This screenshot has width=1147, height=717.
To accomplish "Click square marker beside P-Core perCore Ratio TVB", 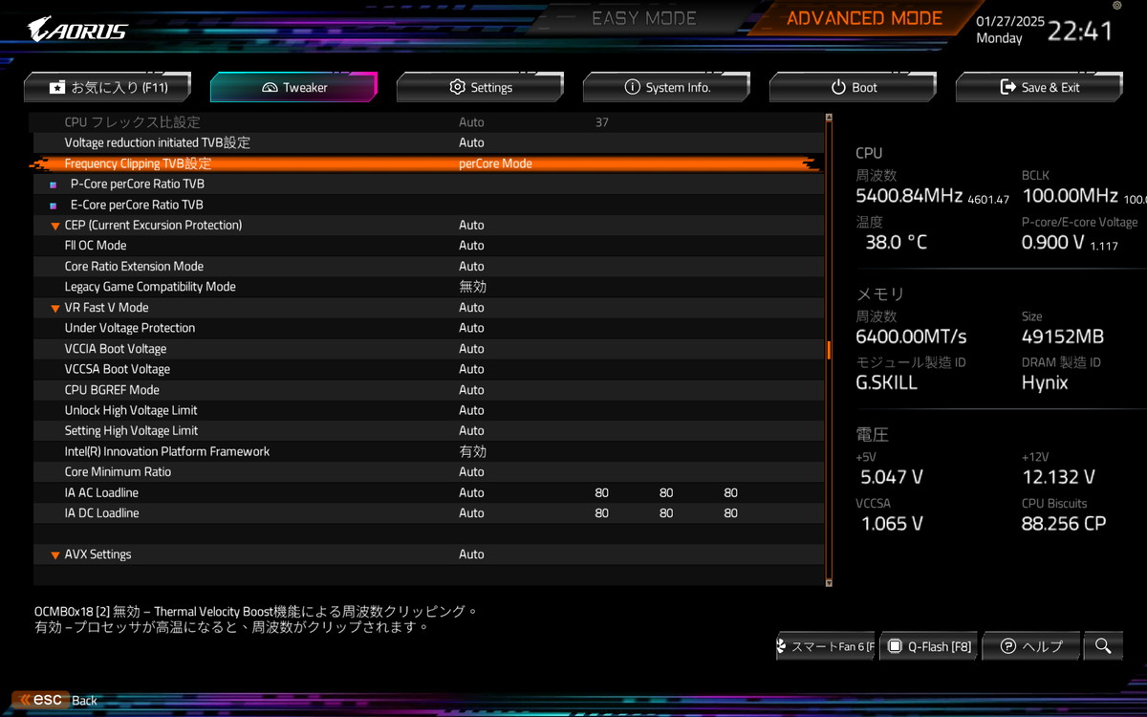I will (54, 185).
